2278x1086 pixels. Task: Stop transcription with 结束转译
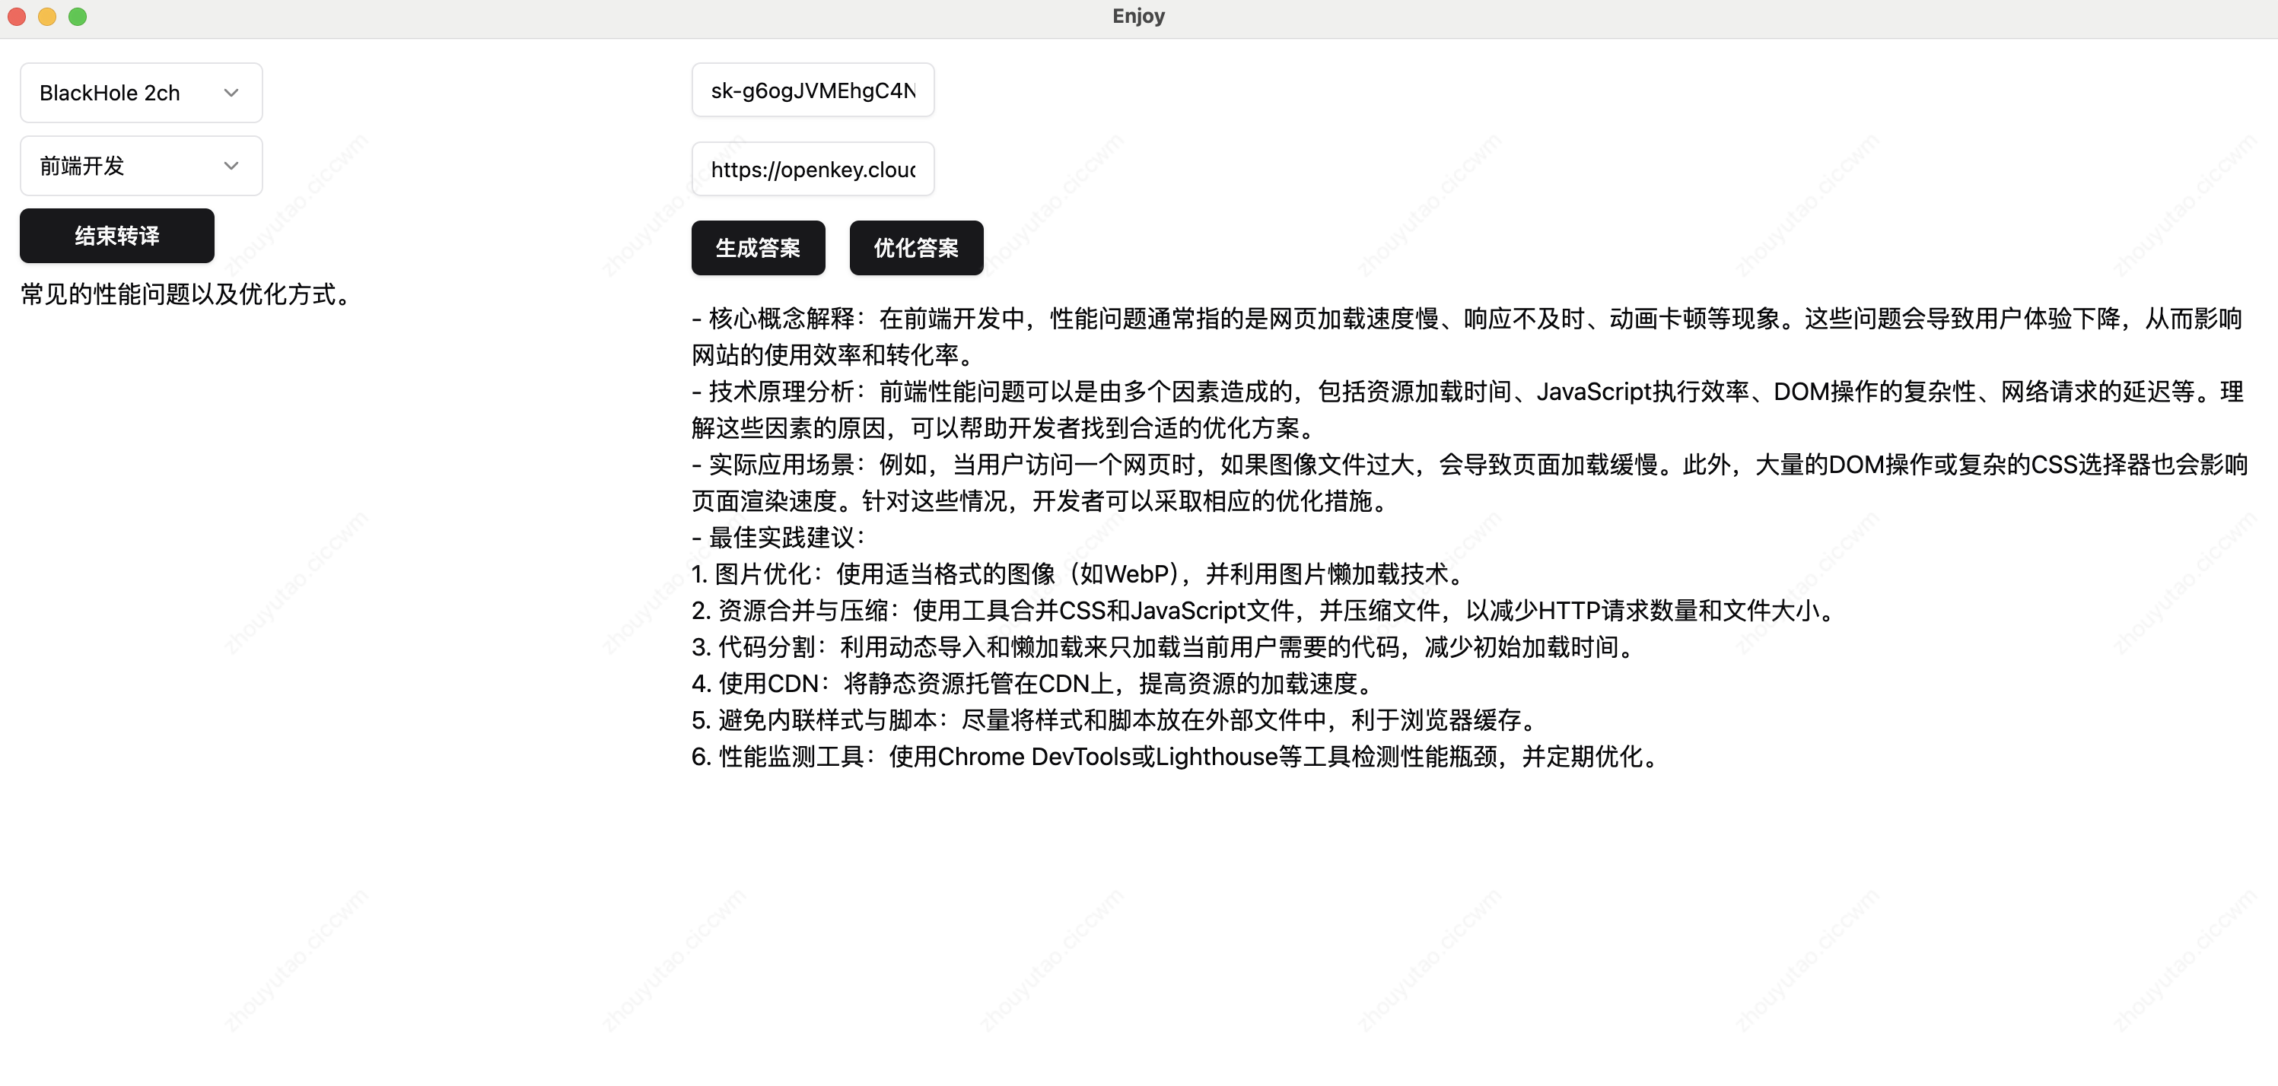click(116, 235)
